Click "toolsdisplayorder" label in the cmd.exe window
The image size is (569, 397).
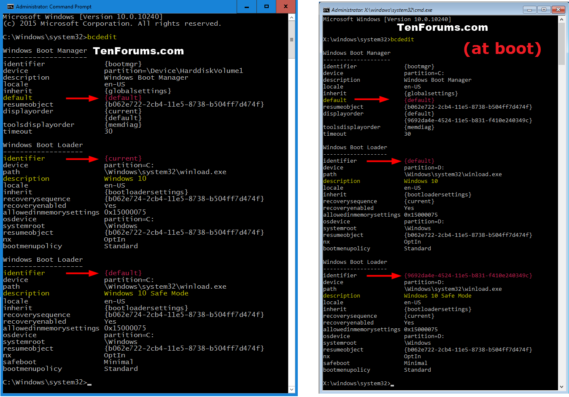(x=352, y=127)
